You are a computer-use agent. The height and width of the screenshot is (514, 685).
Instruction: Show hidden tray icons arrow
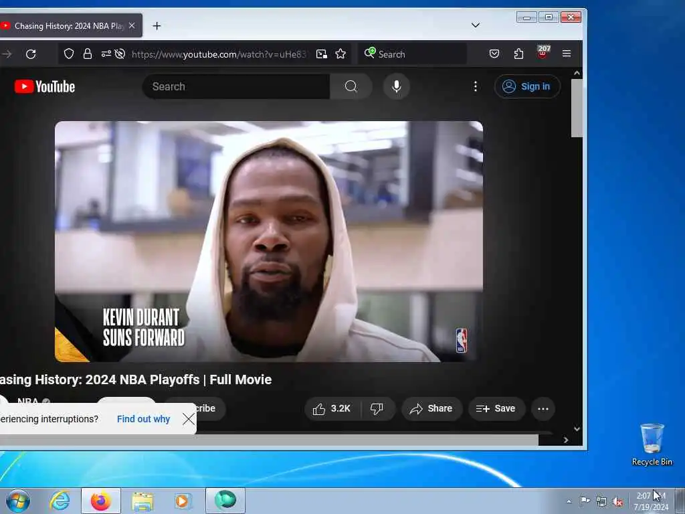pos(569,501)
